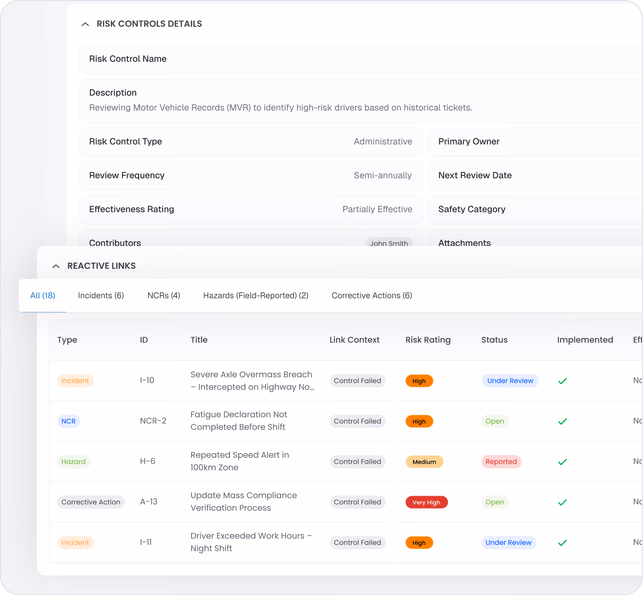This screenshot has width=643, height=595.
Task: Click the Medium risk rating badge
Action: 424,462
